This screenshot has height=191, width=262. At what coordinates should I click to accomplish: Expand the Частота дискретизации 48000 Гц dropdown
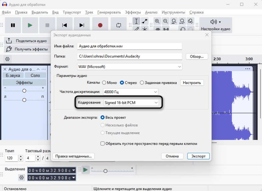(131, 92)
